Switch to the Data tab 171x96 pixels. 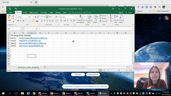point(51,13)
